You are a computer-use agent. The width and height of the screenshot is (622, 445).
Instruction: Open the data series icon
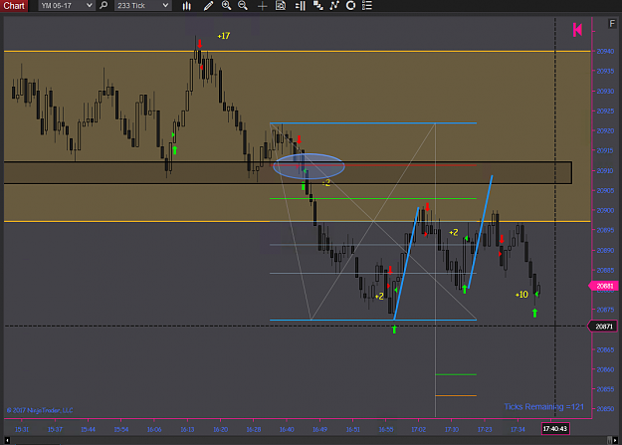[x=317, y=6]
